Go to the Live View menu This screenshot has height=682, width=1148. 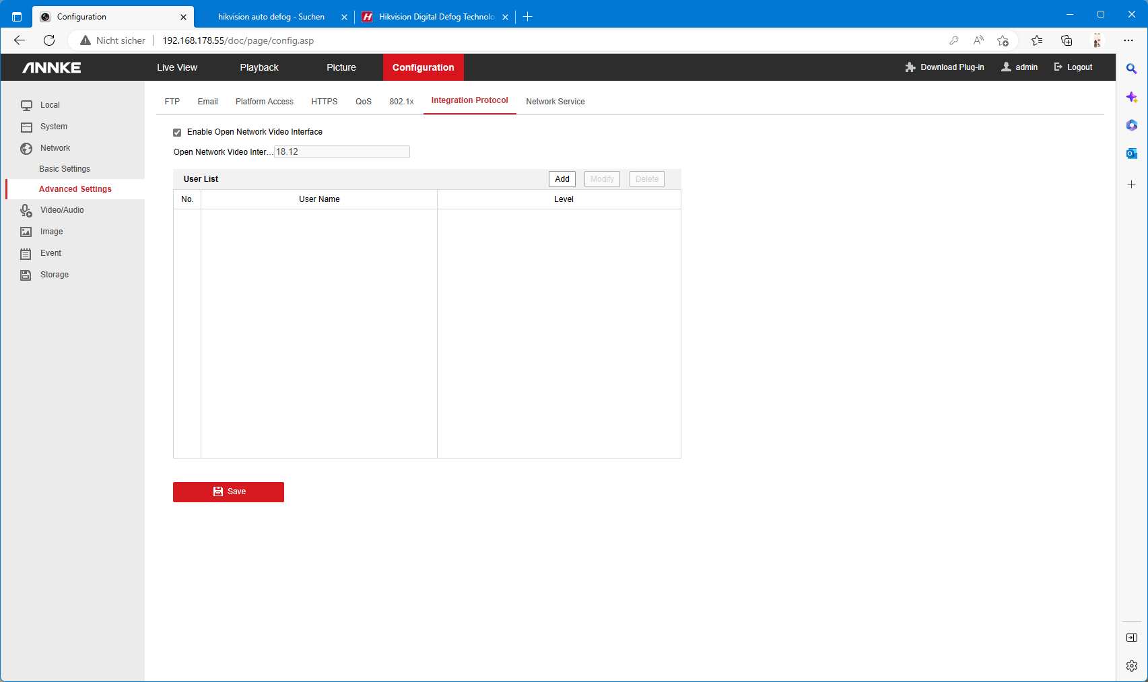(x=177, y=67)
